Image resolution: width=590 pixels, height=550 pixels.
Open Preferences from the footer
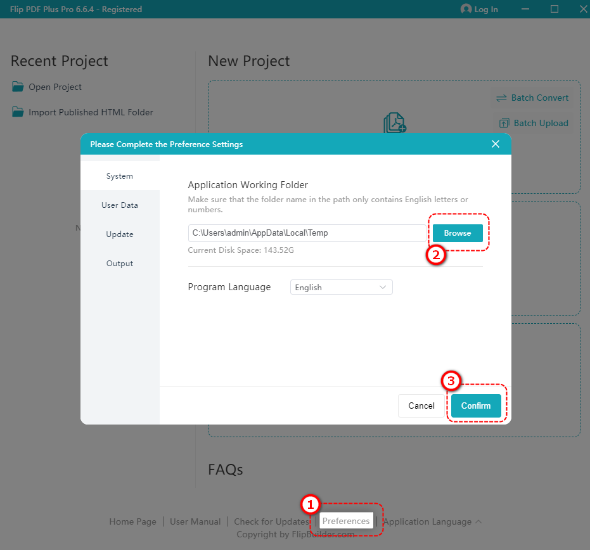click(346, 521)
